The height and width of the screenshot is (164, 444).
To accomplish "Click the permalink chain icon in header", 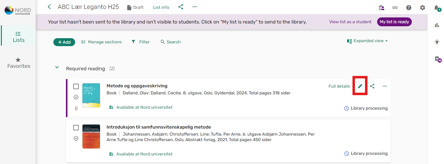I will tap(395, 8).
